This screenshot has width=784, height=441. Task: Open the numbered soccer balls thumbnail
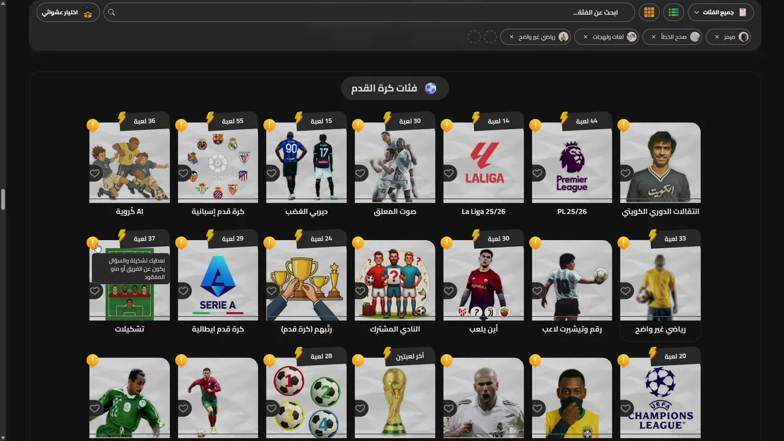[306, 397]
